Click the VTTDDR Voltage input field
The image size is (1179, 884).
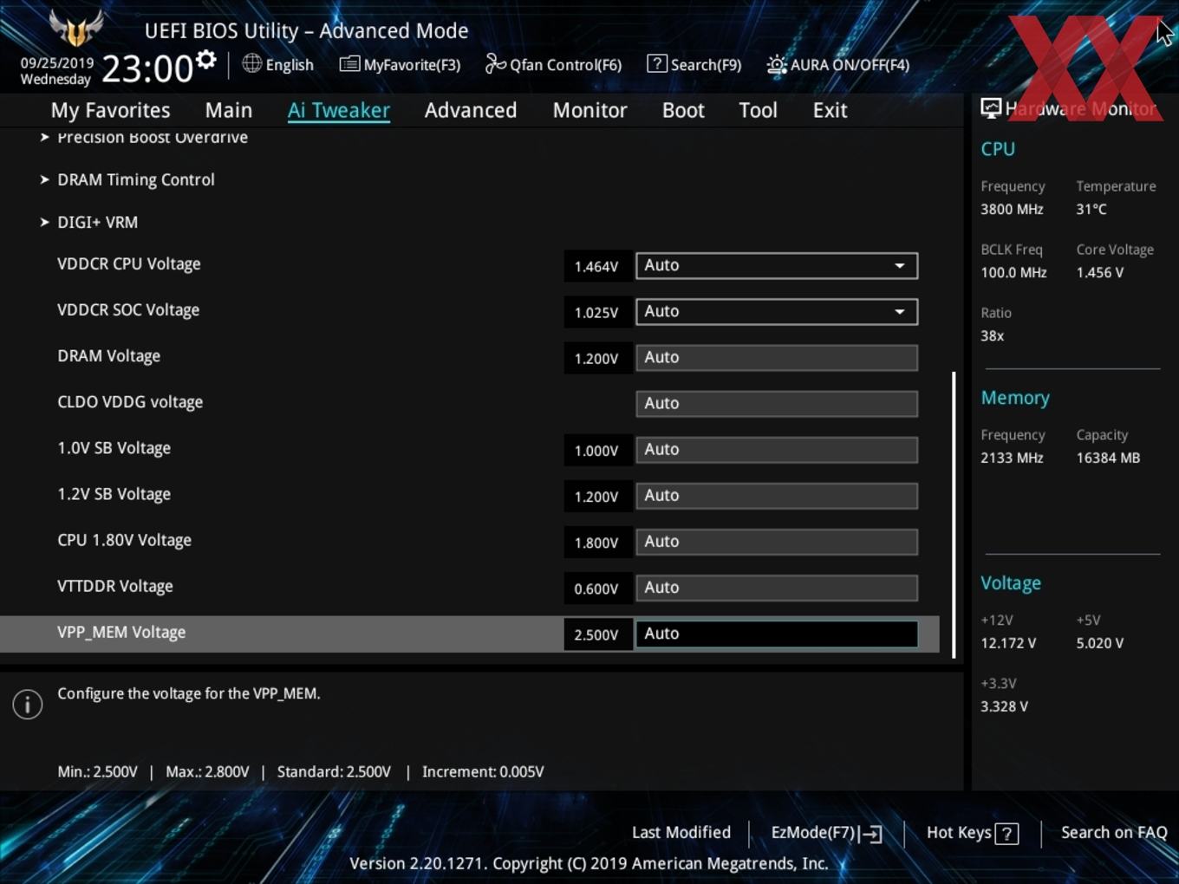(x=777, y=587)
